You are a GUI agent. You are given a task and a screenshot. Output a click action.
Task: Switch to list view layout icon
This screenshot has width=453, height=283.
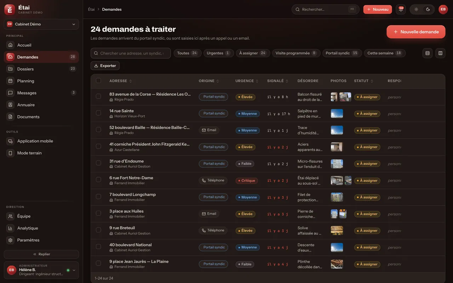428,53
